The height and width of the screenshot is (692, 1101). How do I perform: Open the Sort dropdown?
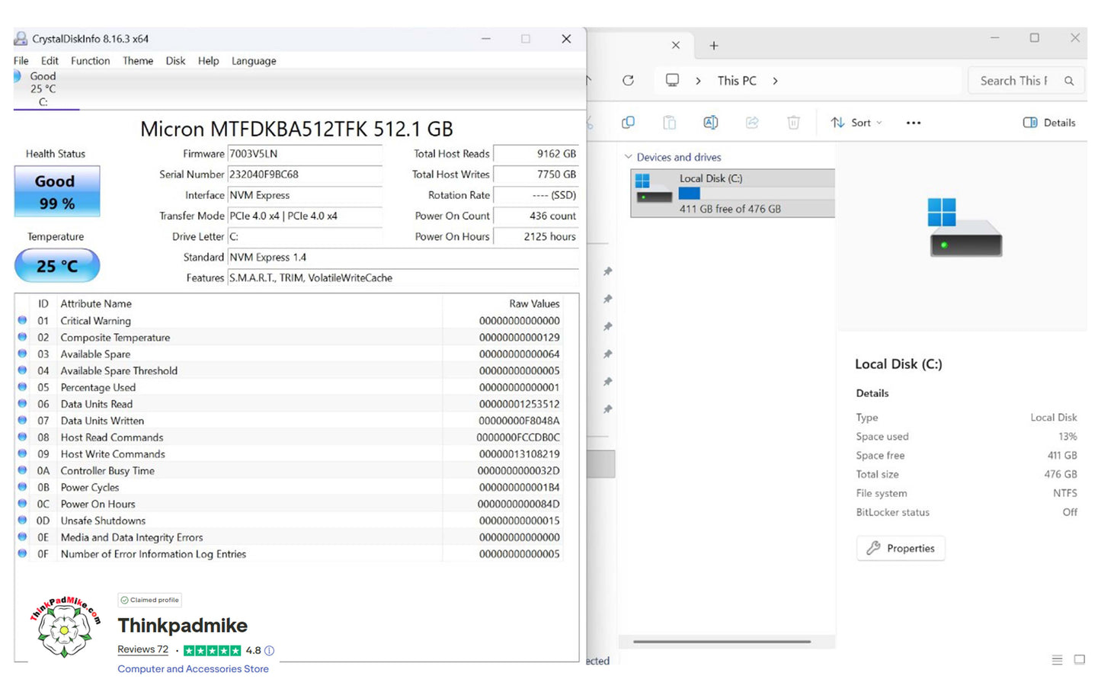tap(856, 123)
